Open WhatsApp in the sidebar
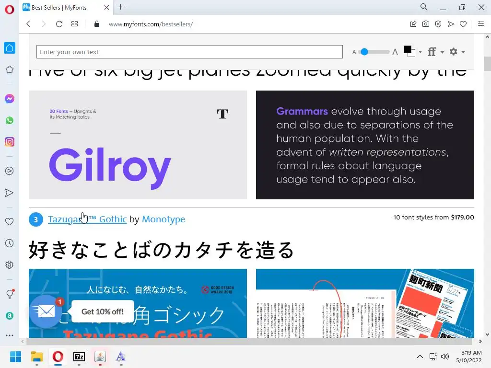The height and width of the screenshot is (368, 491). coord(10,120)
